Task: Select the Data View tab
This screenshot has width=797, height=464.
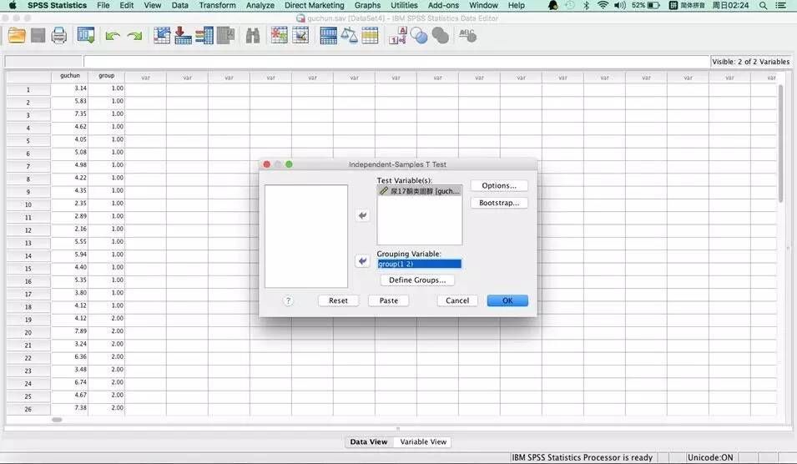Action: coord(369,441)
